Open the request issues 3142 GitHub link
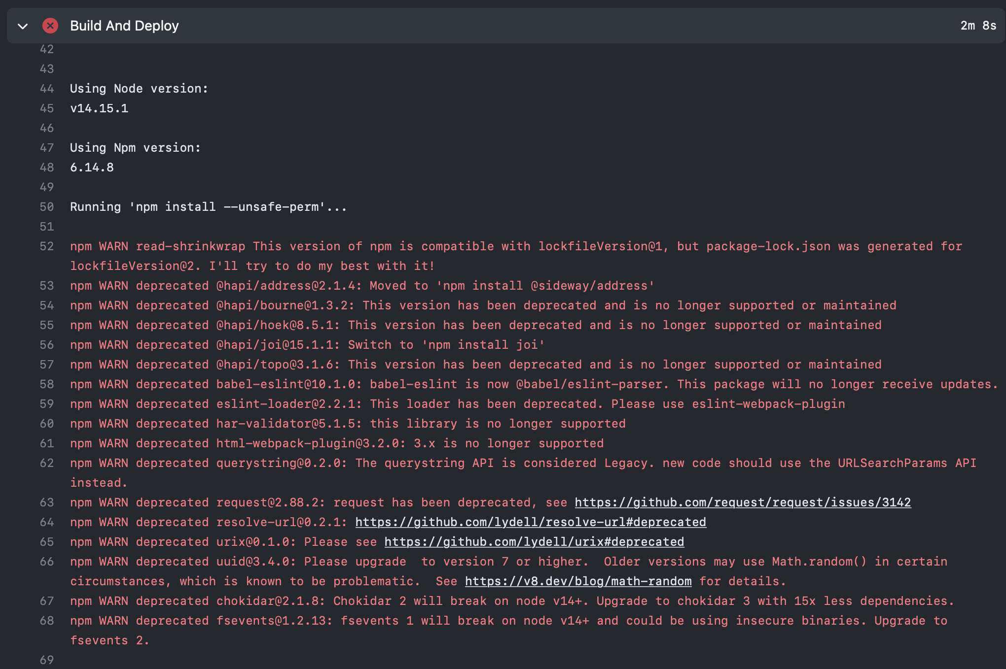Viewport: 1006px width, 669px height. [743, 502]
